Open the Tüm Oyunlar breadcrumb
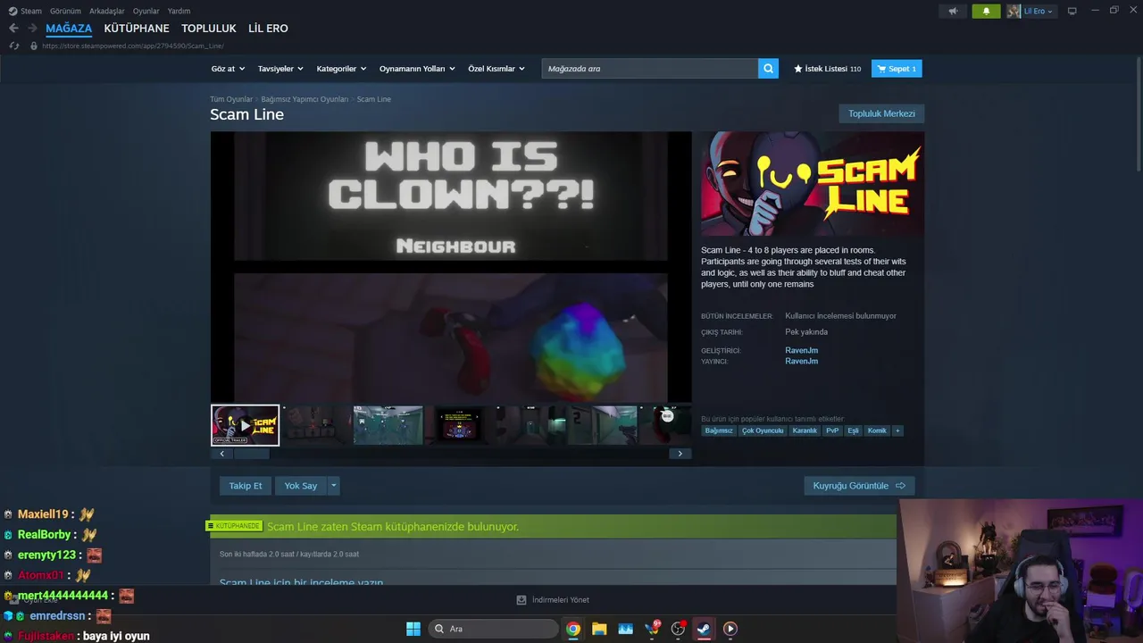The height and width of the screenshot is (643, 1143). (x=231, y=99)
